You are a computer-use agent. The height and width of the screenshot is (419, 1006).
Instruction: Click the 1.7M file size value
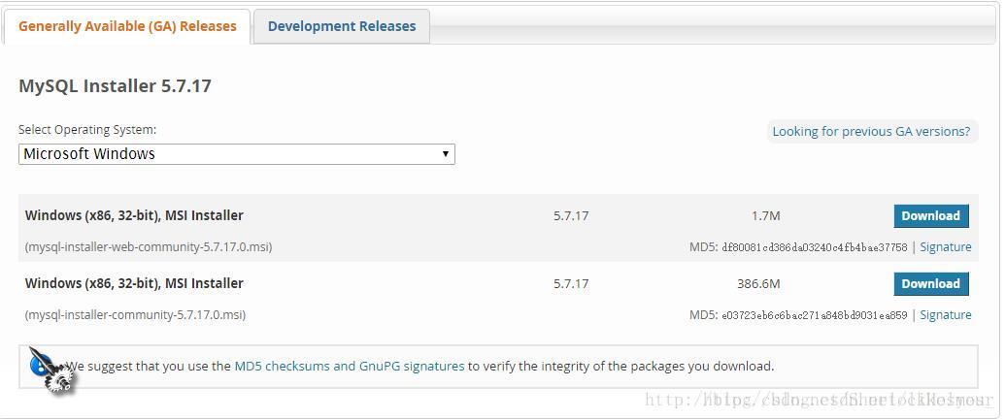tap(765, 216)
